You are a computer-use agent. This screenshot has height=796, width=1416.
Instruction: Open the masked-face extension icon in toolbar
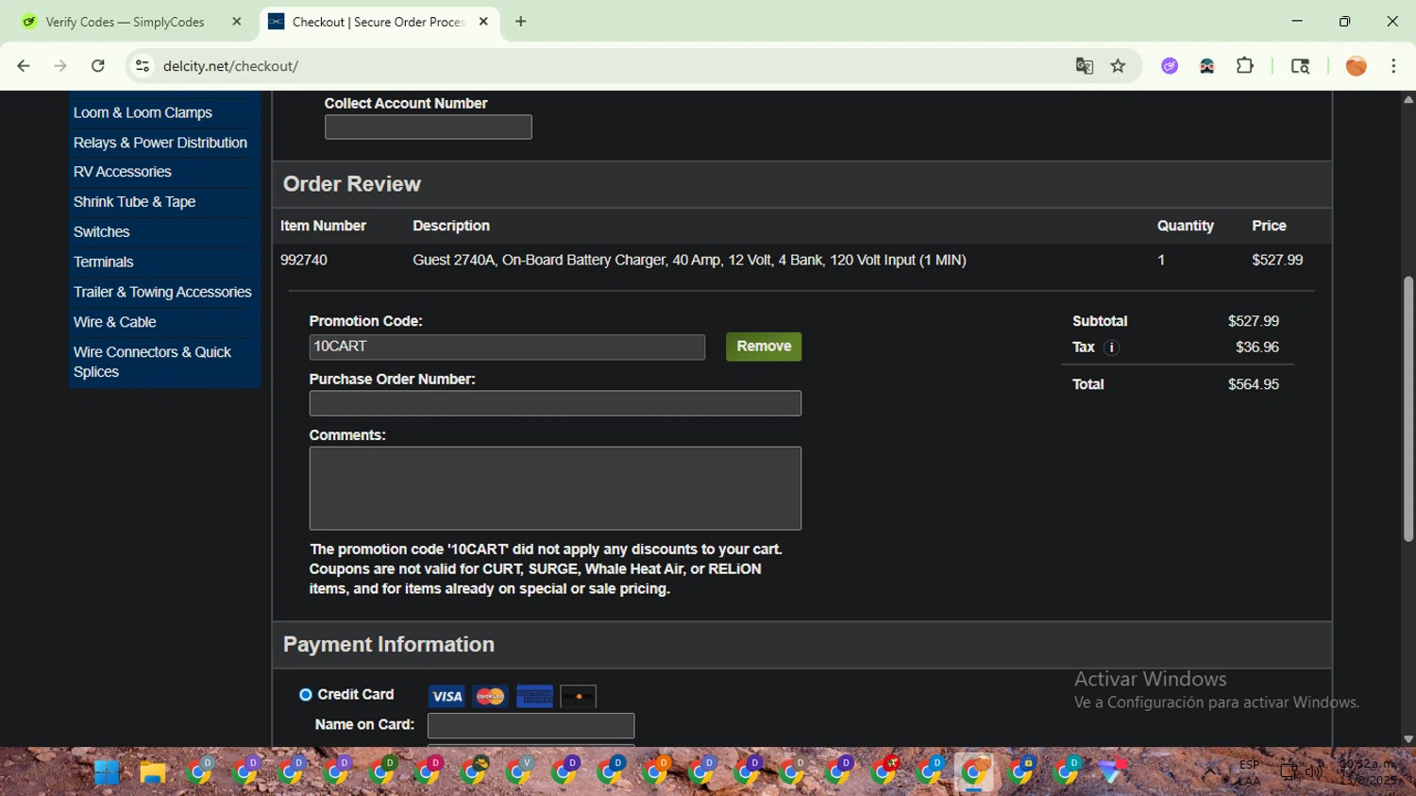click(x=1207, y=66)
